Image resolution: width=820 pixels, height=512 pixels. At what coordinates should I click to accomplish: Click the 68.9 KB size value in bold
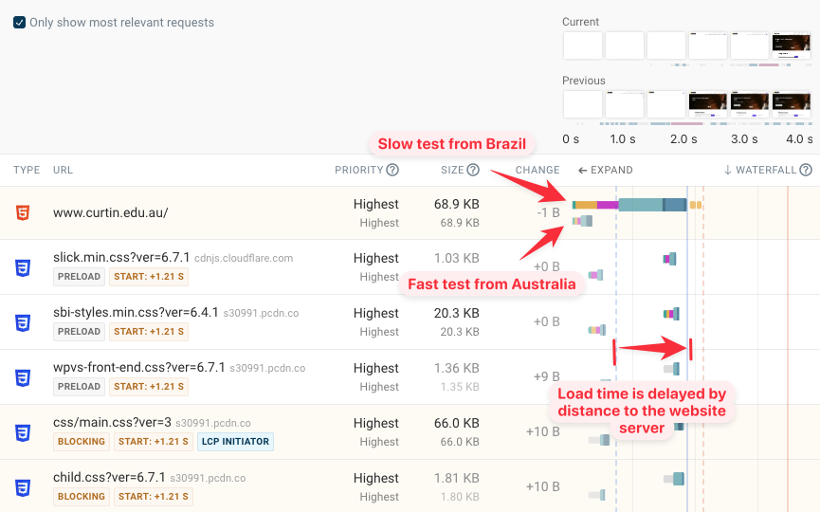[x=457, y=204]
